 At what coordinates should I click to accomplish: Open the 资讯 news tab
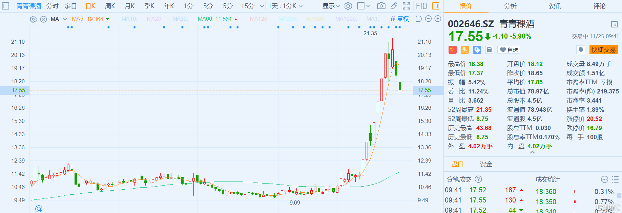555,6
